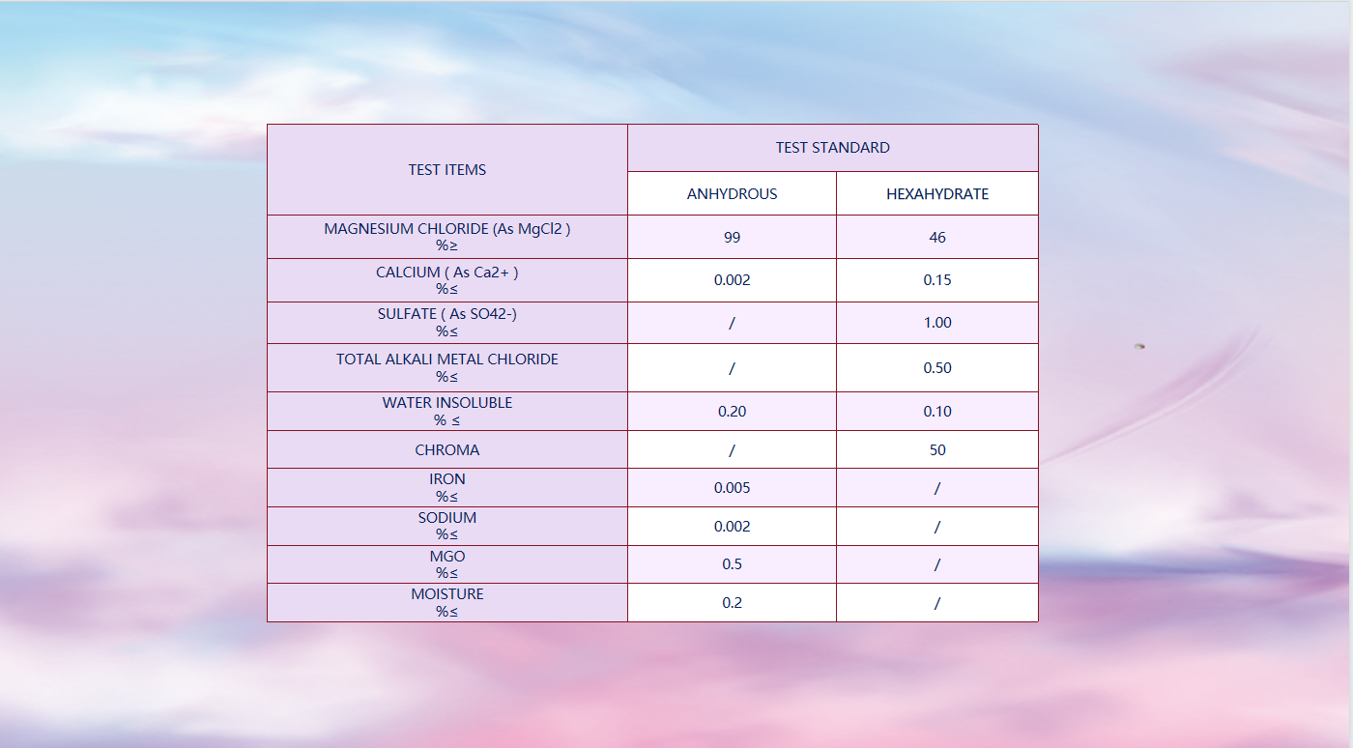The height and width of the screenshot is (748, 1353).
Task: Click the IRON anhydrous value 0.005
Action: pyautogui.click(x=732, y=488)
